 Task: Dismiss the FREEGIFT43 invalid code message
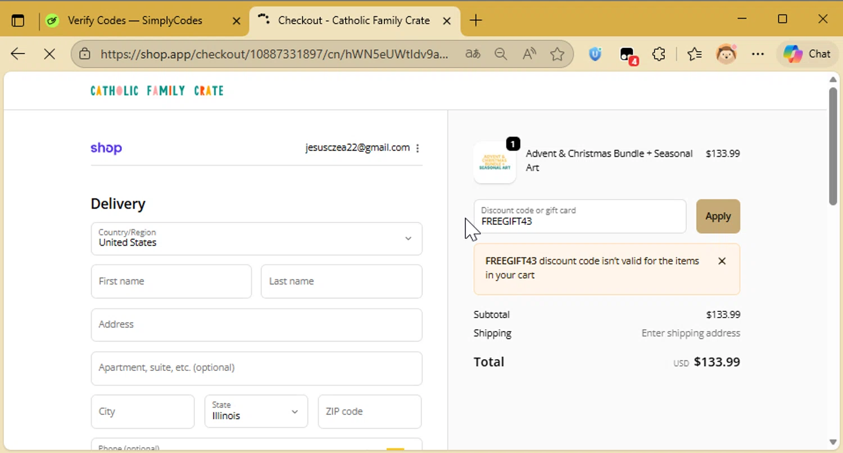click(722, 261)
